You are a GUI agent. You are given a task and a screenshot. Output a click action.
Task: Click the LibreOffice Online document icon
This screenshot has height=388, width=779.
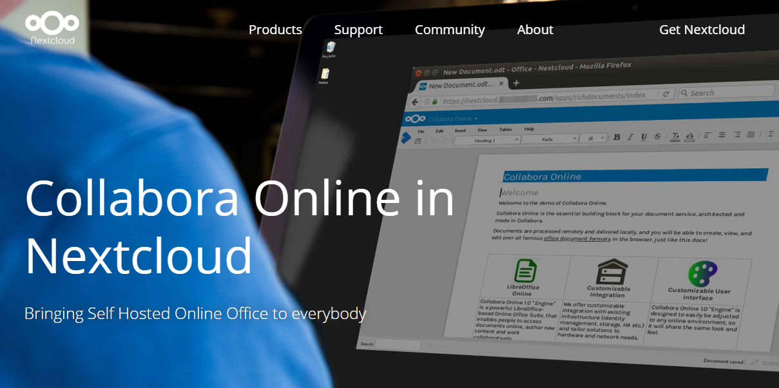pyautogui.click(x=526, y=270)
